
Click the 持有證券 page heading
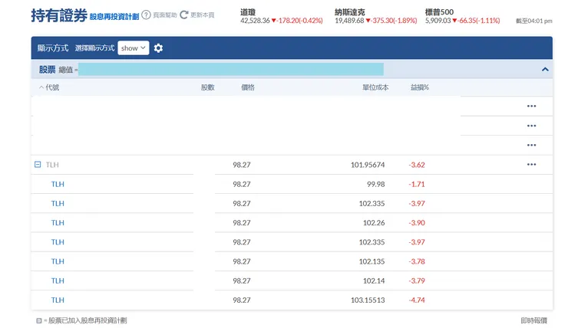(59, 15)
